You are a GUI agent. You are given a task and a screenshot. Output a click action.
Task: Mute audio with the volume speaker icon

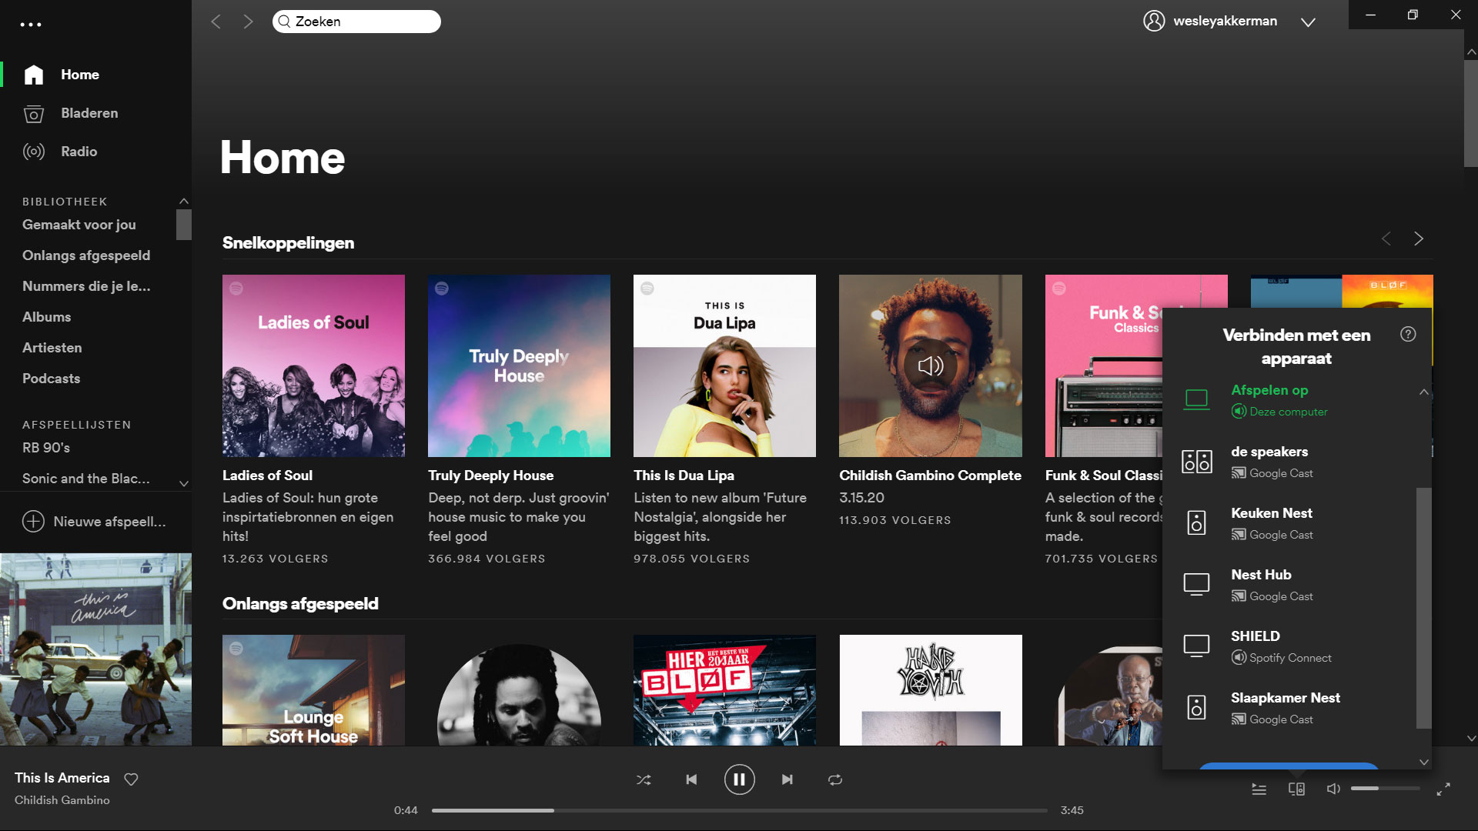tap(1333, 789)
